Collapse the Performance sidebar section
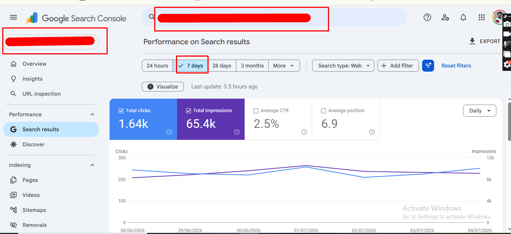511x234 pixels. (x=92, y=114)
